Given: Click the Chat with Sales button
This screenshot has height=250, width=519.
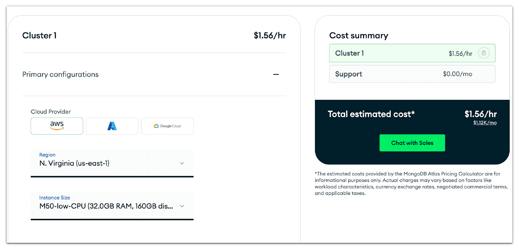Looking at the screenshot, I should click(412, 143).
